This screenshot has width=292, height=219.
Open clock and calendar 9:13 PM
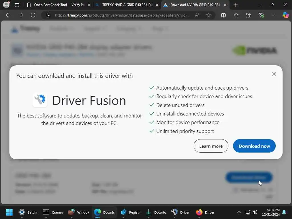click(271, 212)
